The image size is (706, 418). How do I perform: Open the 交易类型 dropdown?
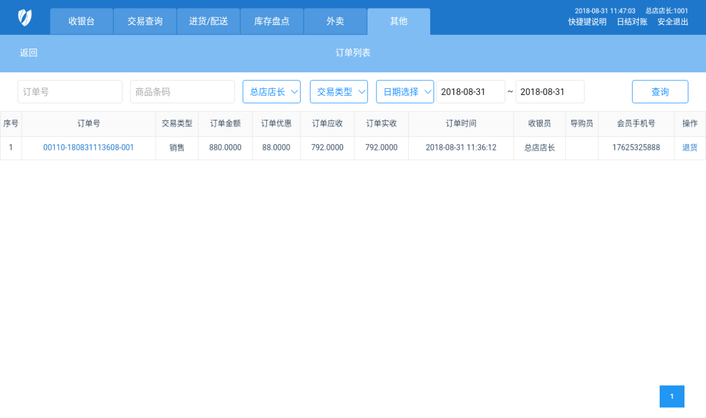[x=339, y=92]
